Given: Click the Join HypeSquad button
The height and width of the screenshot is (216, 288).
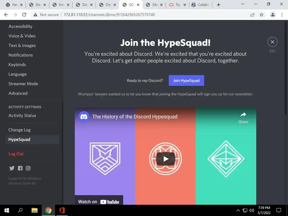Looking at the screenshot, I should [x=186, y=80].
